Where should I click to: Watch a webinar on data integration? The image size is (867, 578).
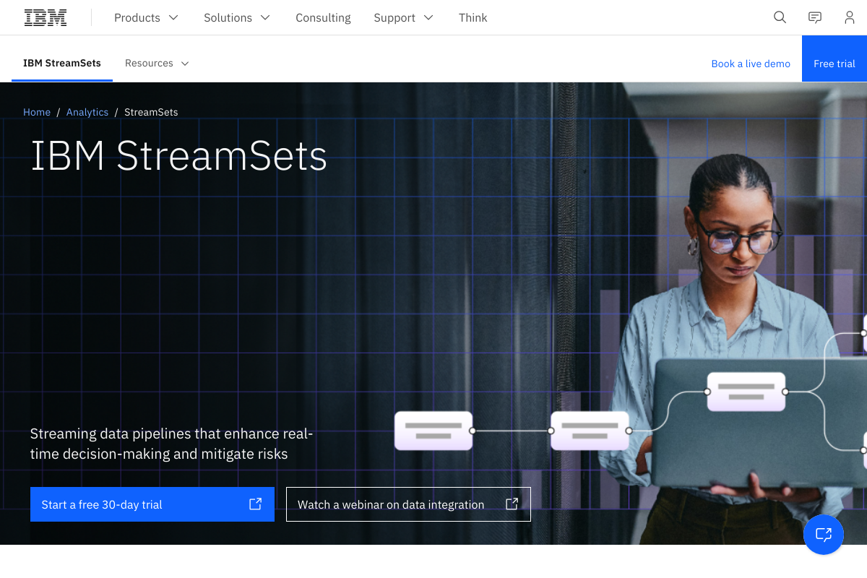(408, 504)
